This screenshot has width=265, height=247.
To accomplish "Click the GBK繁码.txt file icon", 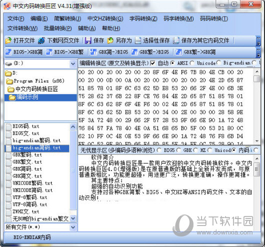I will 8,155.
